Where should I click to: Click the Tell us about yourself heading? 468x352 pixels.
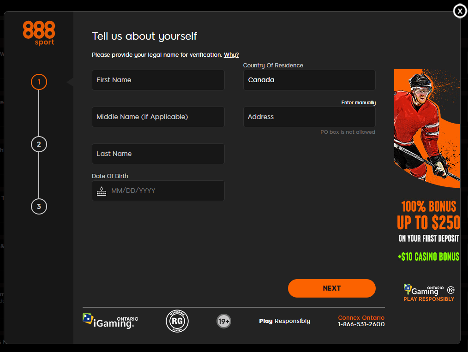point(144,36)
